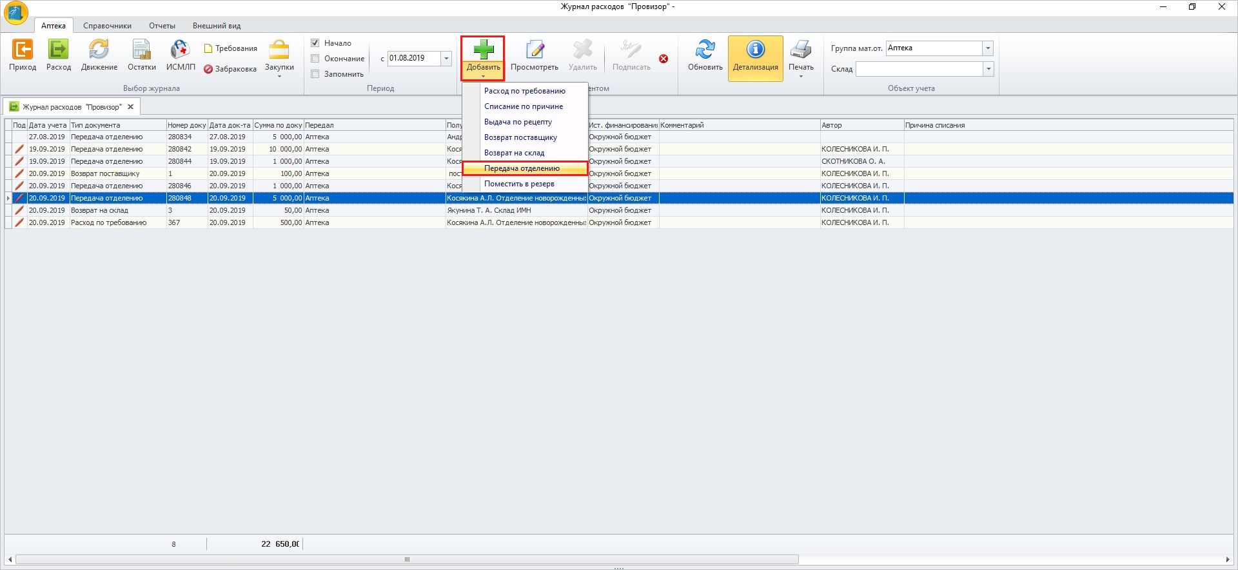Expand the Склад combo box
This screenshot has height=570, width=1238.
point(987,69)
